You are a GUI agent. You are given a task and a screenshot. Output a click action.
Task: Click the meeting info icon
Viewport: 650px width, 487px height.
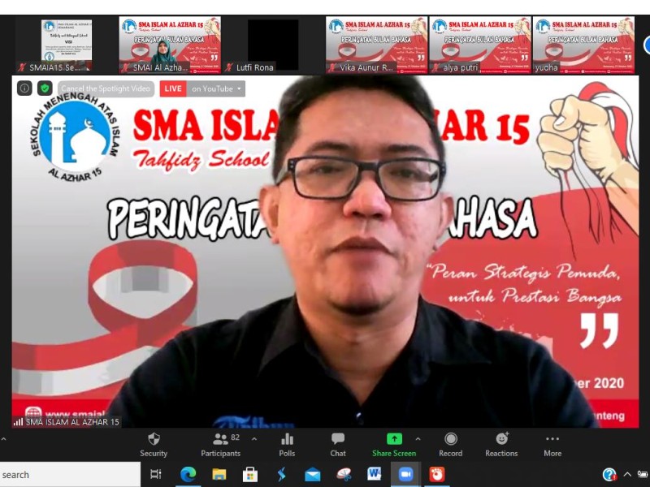[24, 88]
